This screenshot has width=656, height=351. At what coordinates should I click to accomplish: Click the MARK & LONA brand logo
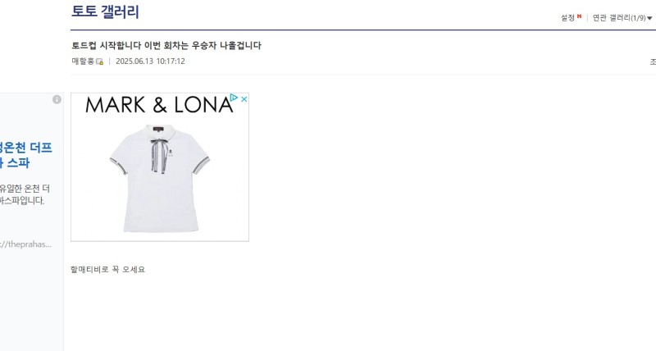point(159,105)
